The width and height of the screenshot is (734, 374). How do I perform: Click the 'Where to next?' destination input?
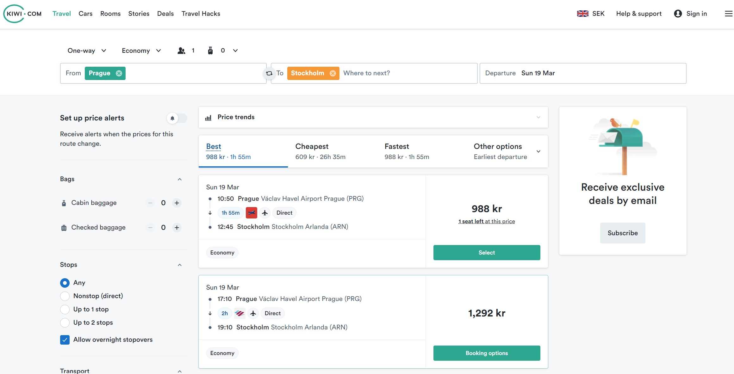366,73
